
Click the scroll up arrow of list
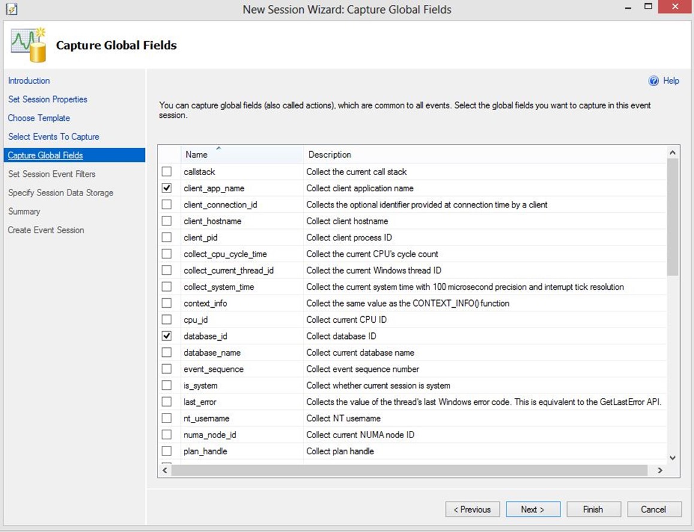coord(673,152)
